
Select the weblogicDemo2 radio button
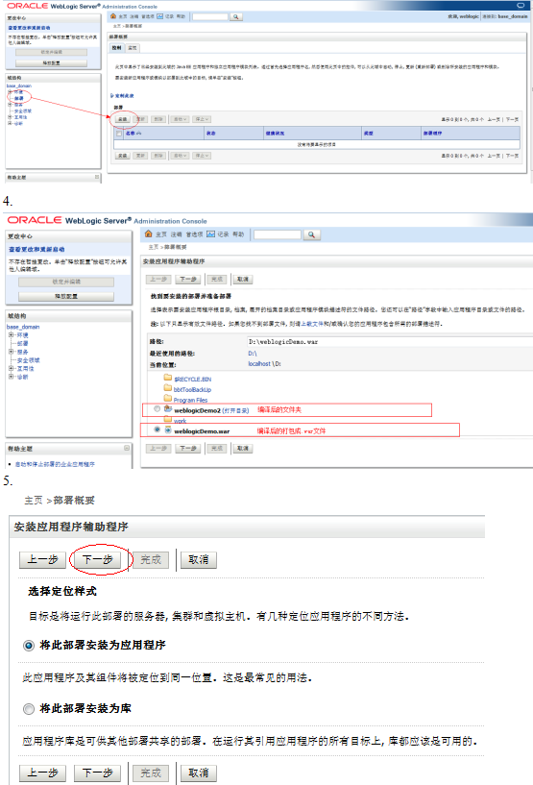coord(157,409)
